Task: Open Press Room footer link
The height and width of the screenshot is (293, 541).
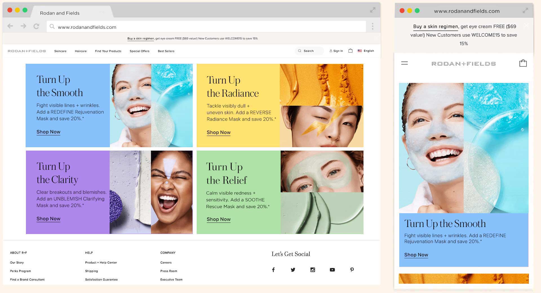Action: 169,271
